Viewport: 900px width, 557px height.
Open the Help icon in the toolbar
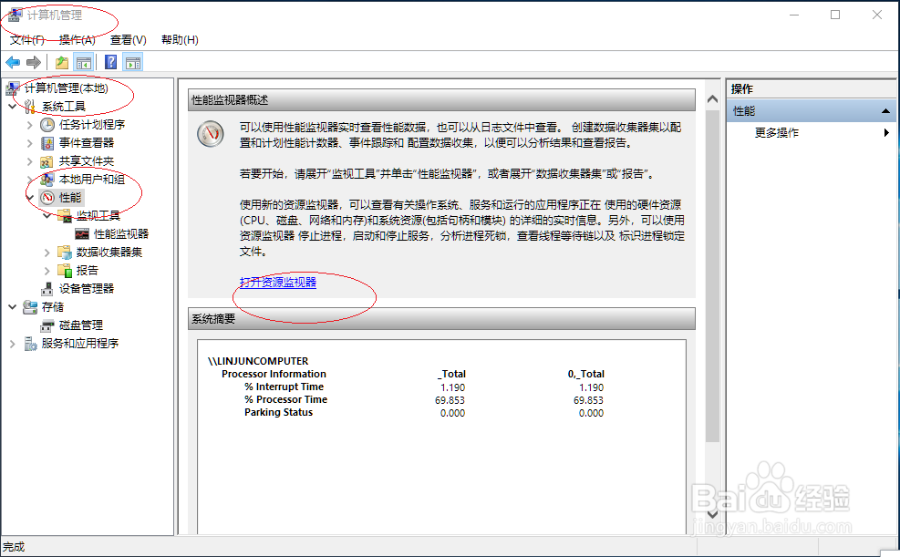[109, 61]
